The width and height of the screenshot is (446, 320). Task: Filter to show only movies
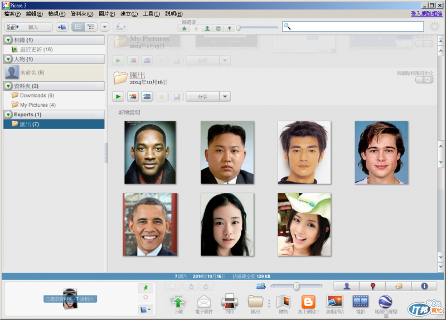pos(218,28)
